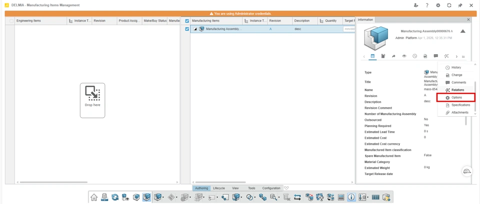The image size is (480, 204).
Task: Click the single blue cube toolbar icon
Action: pyautogui.click(x=136, y=198)
